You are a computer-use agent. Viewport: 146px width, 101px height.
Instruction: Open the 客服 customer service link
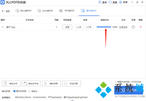pyautogui.click(x=113, y=2)
